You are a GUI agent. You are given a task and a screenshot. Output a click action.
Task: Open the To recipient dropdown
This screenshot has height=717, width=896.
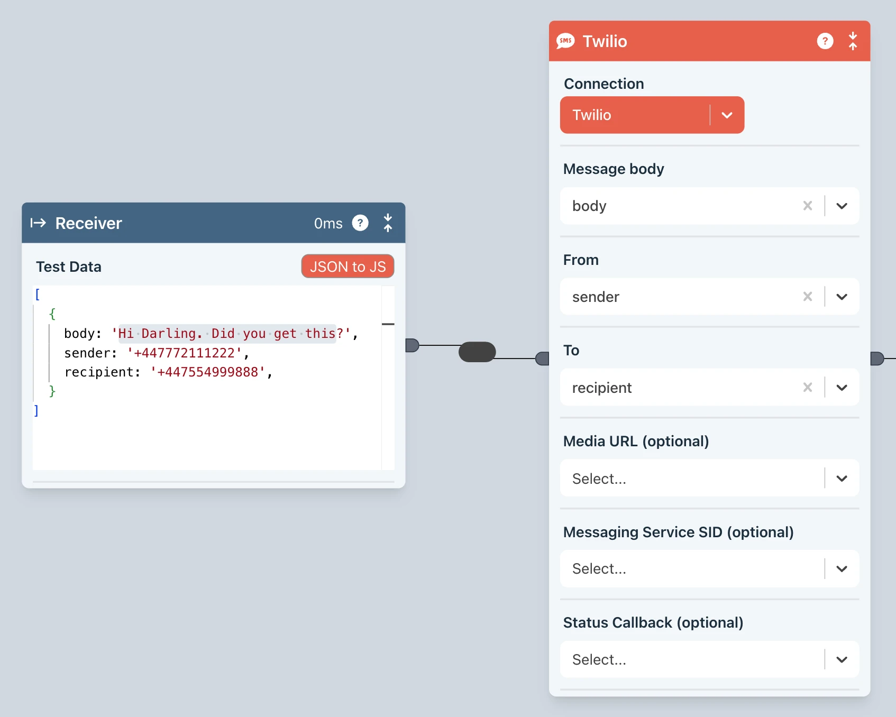[842, 388]
